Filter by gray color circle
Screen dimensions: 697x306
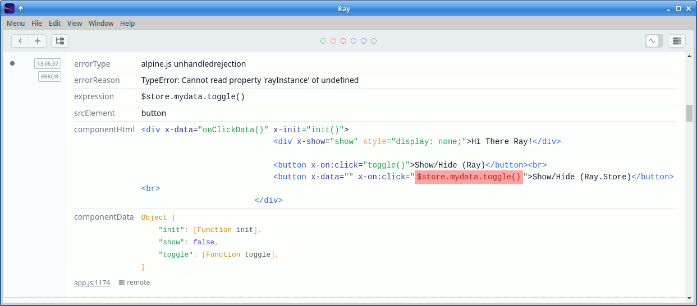(x=374, y=41)
